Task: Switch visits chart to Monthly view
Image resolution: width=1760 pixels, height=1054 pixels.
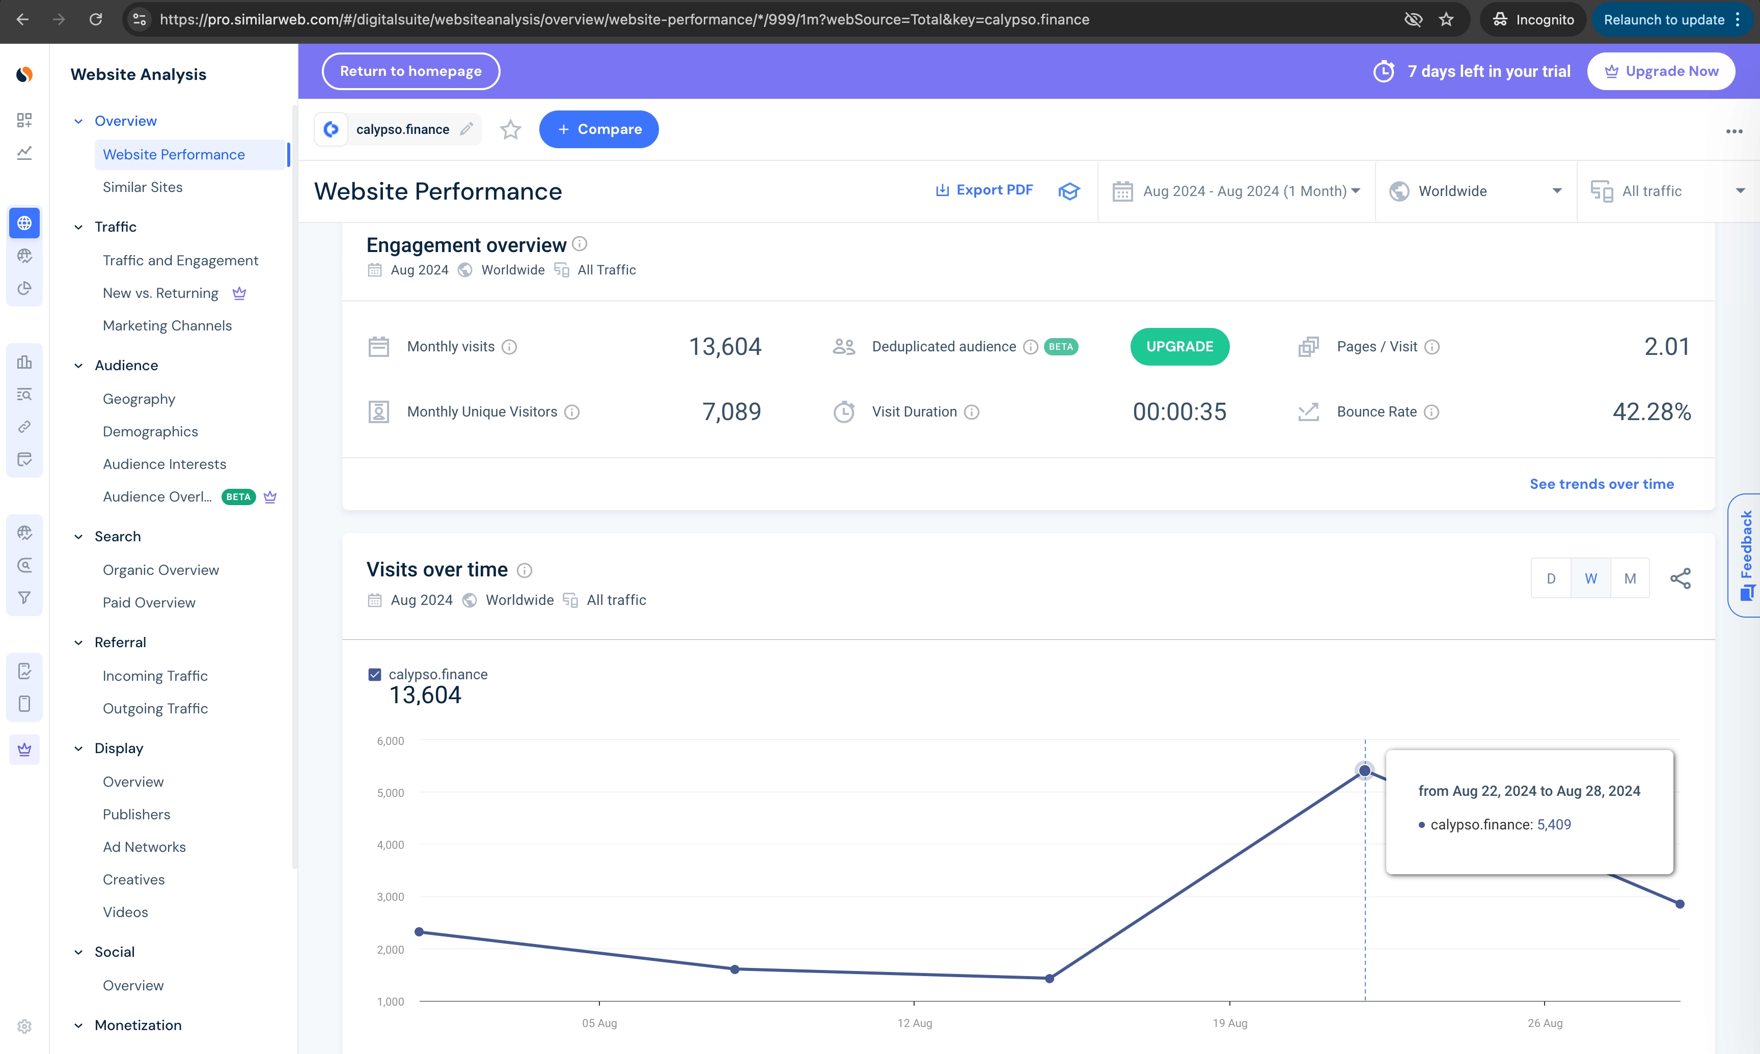Action: pos(1630,577)
